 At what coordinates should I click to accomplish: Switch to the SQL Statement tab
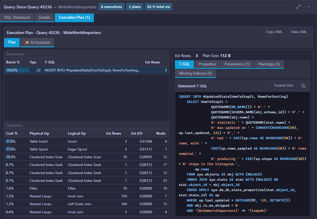[17, 18]
